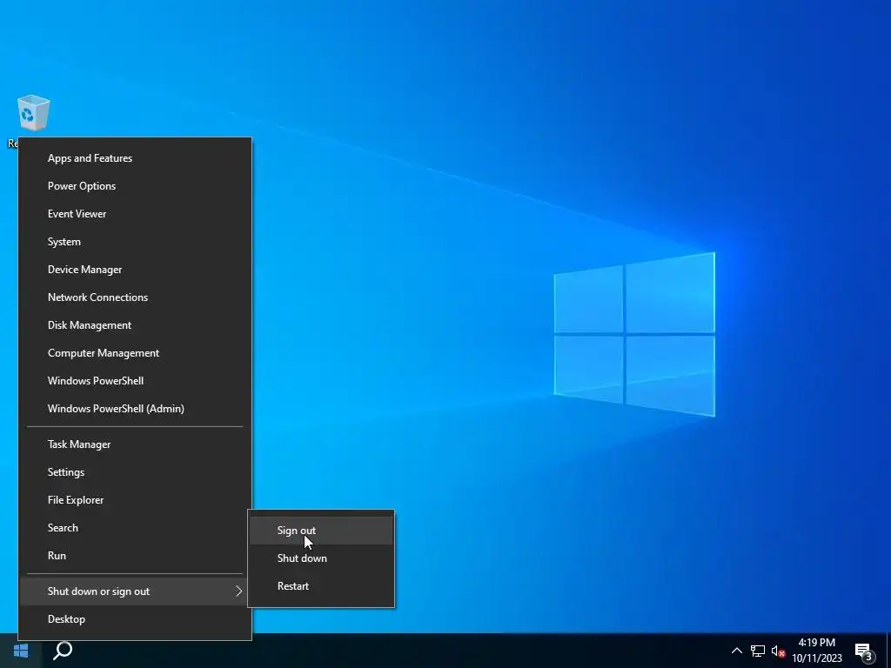This screenshot has height=668, width=891.
Task: Launch Computer Management
Action: (135, 353)
